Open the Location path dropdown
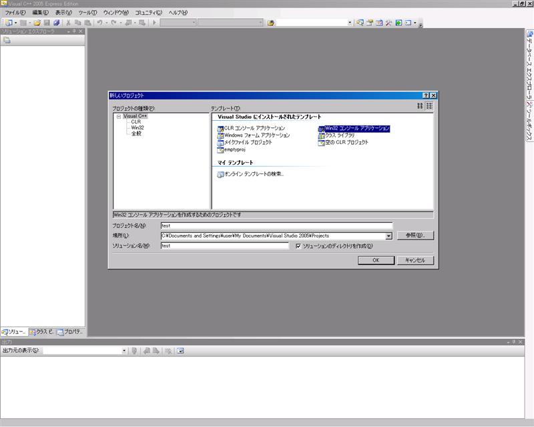The height and width of the screenshot is (427, 534). pos(388,236)
